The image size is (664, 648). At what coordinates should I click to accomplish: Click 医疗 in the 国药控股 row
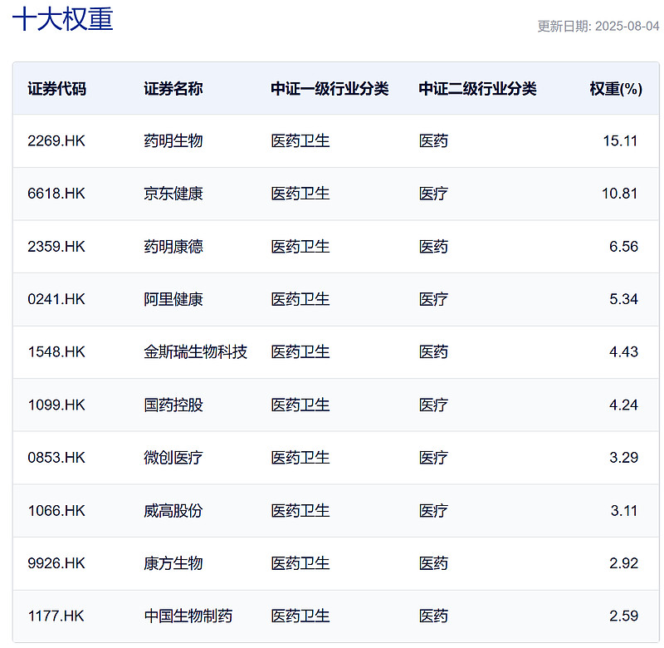[x=433, y=405]
